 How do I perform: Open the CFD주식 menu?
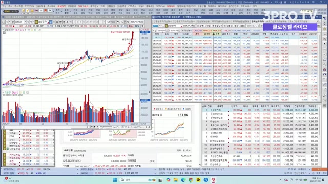[x=132, y=6]
